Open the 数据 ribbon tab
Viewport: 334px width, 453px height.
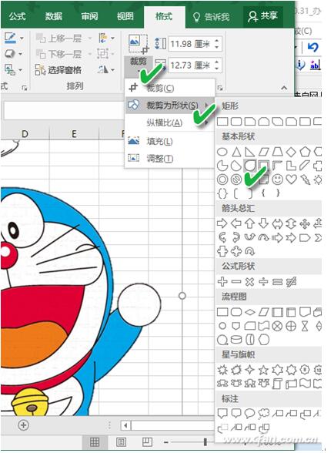click(54, 16)
